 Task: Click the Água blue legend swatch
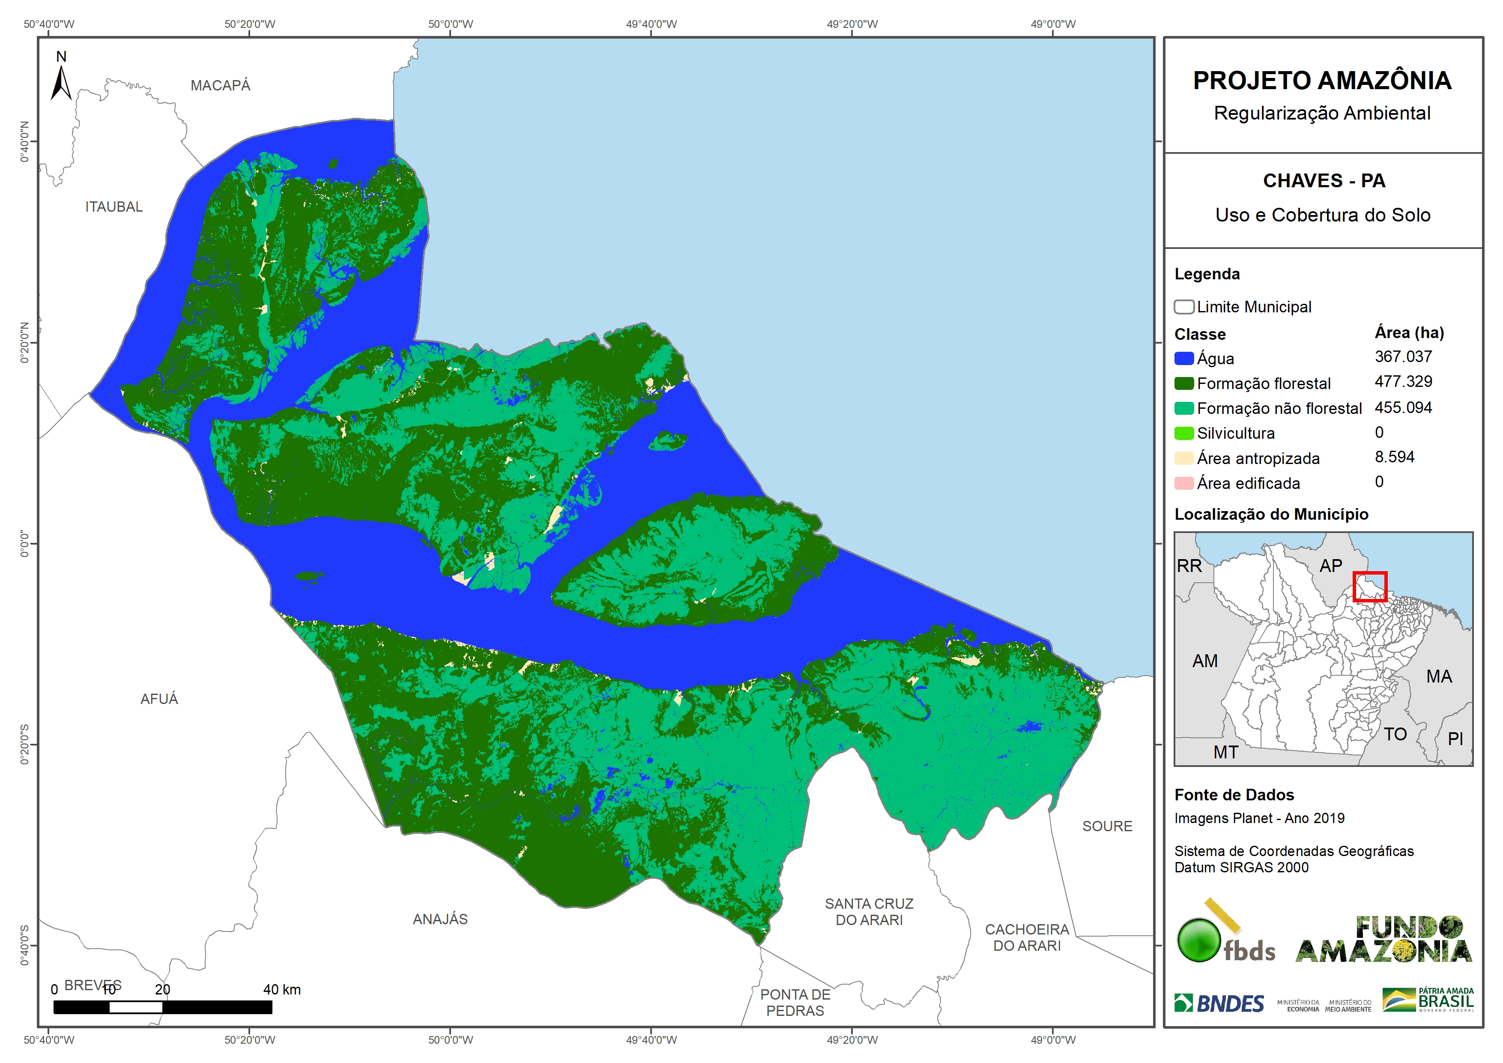pyautogui.click(x=1183, y=358)
